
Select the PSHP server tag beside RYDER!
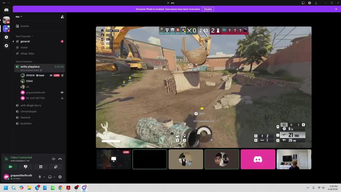point(40,75)
